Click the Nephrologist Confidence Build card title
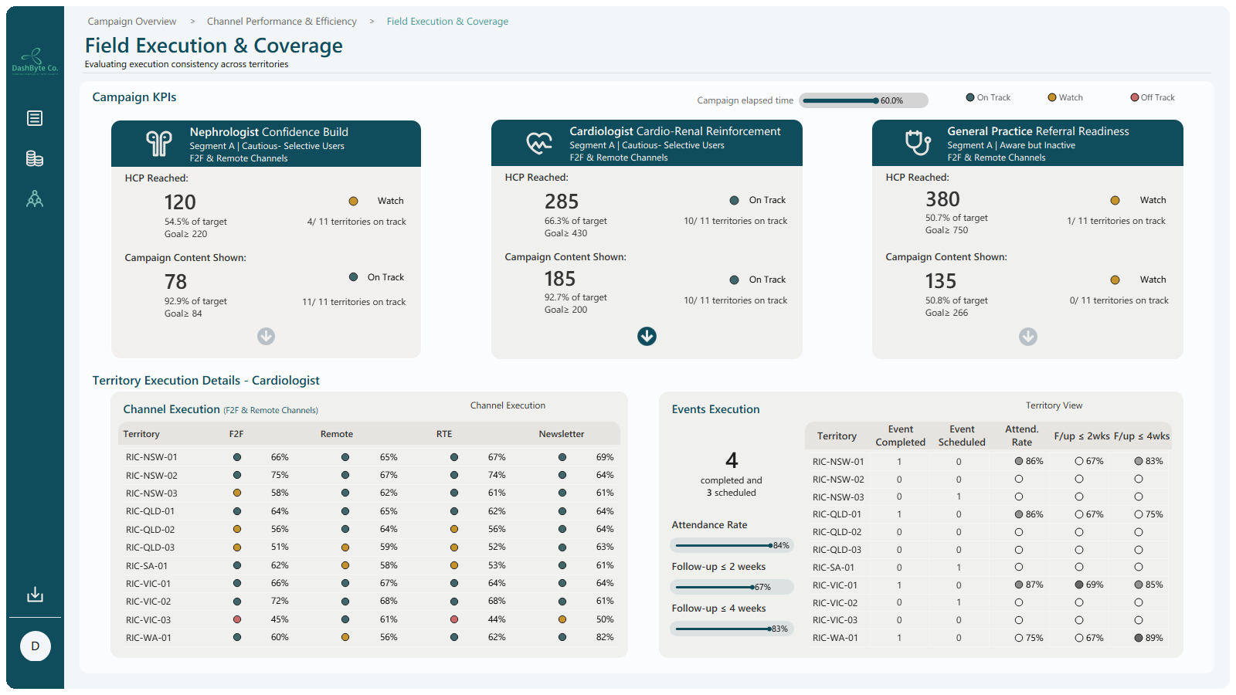This screenshot has width=1236, height=695. [x=269, y=132]
